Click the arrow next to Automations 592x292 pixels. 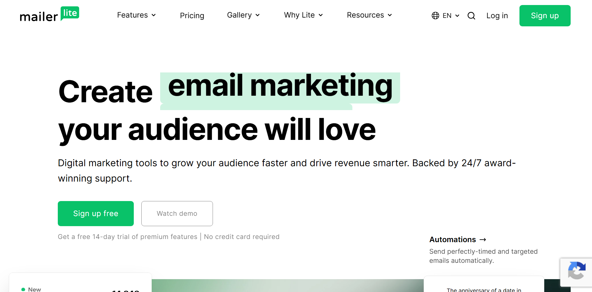pyautogui.click(x=483, y=240)
